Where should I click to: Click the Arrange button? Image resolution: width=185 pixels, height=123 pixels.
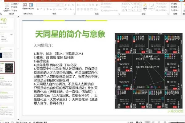(145, 6)
